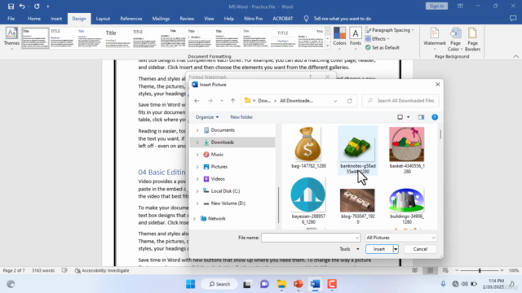
Task: Open File Explorer from the taskbar
Action: pos(281,284)
